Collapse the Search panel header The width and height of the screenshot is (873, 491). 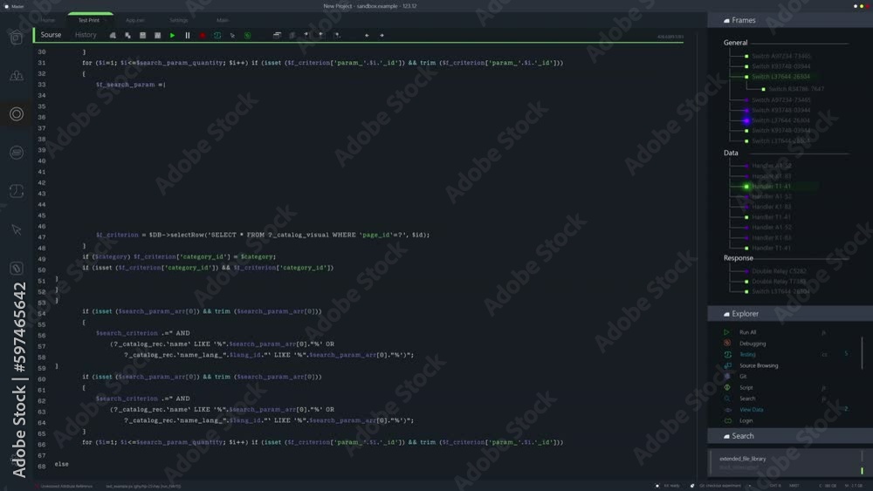coord(790,436)
